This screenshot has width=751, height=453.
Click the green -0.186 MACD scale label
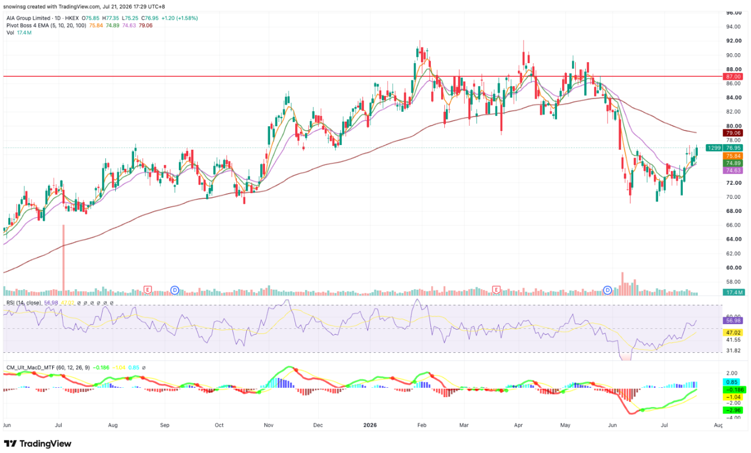tap(734, 390)
